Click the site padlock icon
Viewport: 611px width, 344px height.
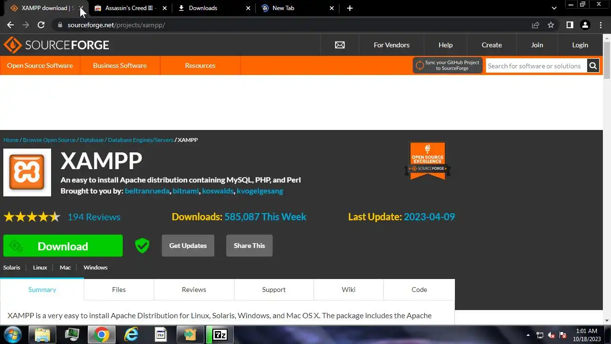point(60,25)
